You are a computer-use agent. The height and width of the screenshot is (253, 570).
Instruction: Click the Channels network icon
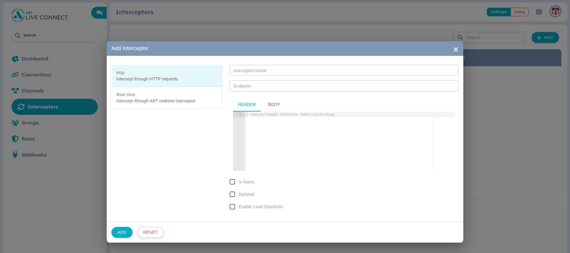15,91
